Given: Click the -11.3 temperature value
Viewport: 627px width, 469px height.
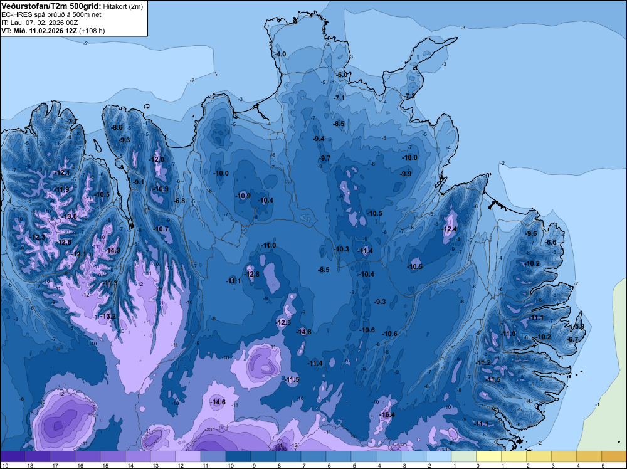Looking at the screenshot, I should tap(110, 283).
